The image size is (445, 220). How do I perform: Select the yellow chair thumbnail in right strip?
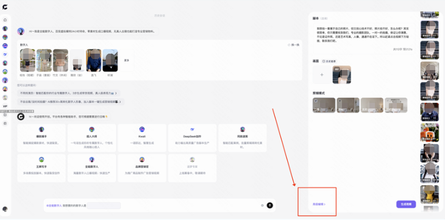click(x=429, y=194)
